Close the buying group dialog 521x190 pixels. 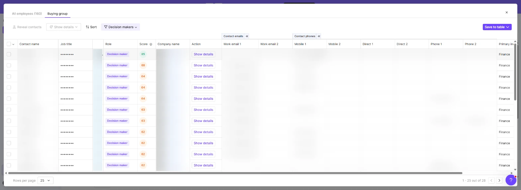point(506,13)
